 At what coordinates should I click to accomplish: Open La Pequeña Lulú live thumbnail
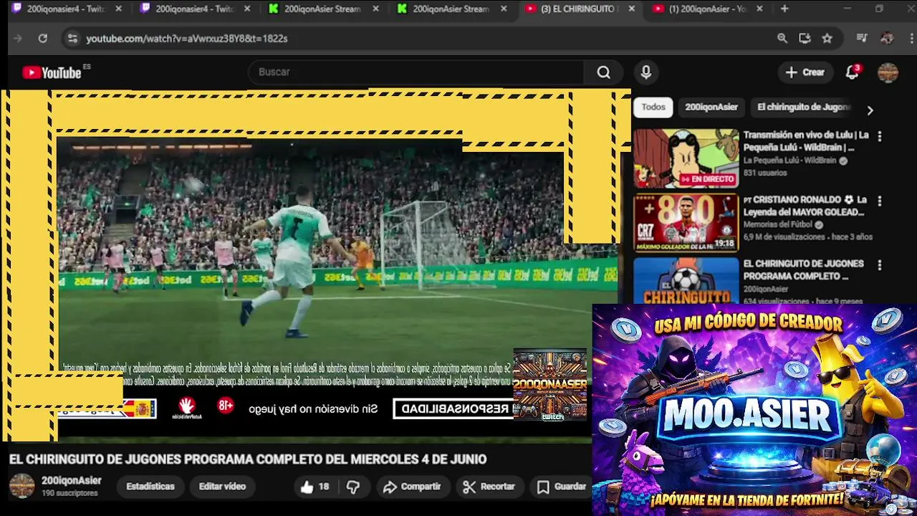pyautogui.click(x=686, y=158)
